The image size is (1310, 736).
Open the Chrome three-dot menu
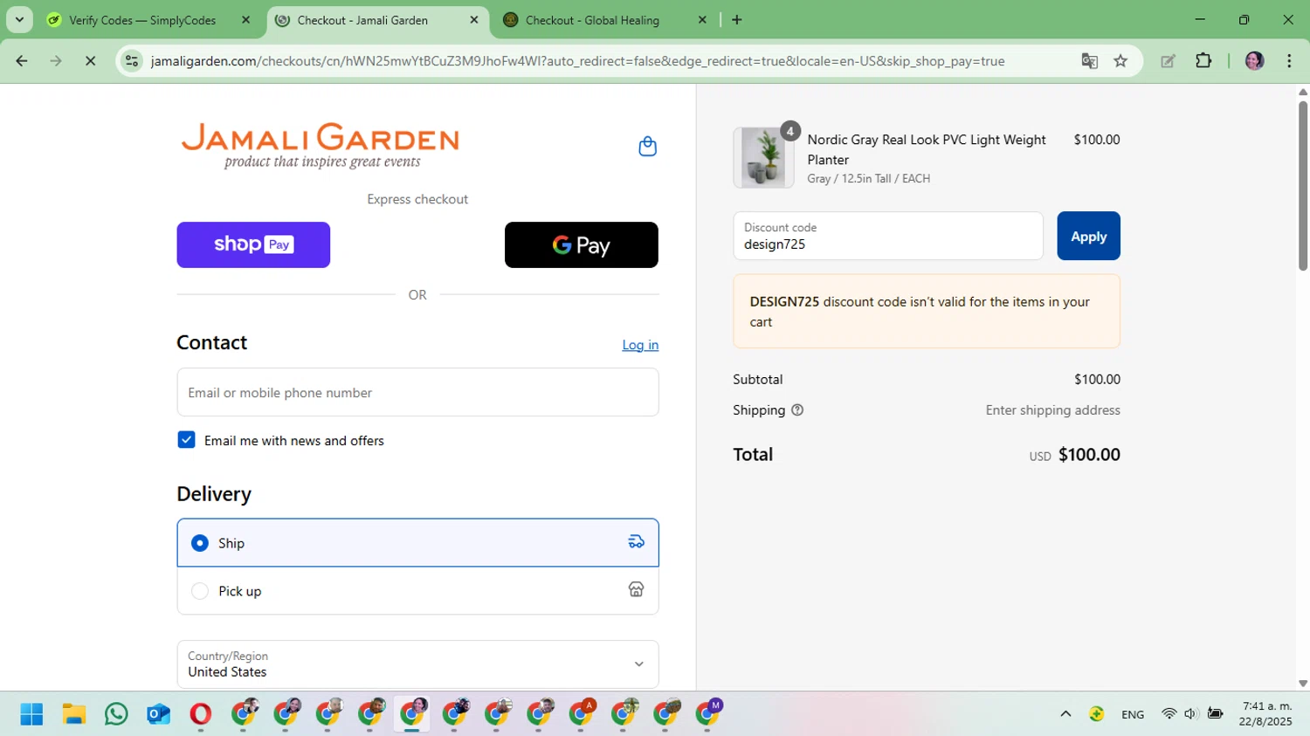[x=1289, y=61]
